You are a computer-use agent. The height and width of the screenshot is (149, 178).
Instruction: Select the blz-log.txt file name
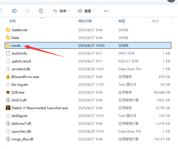pos(19,85)
